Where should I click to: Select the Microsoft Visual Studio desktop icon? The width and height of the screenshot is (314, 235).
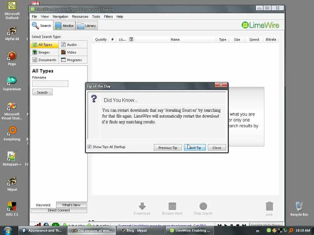tap(12, 111)
